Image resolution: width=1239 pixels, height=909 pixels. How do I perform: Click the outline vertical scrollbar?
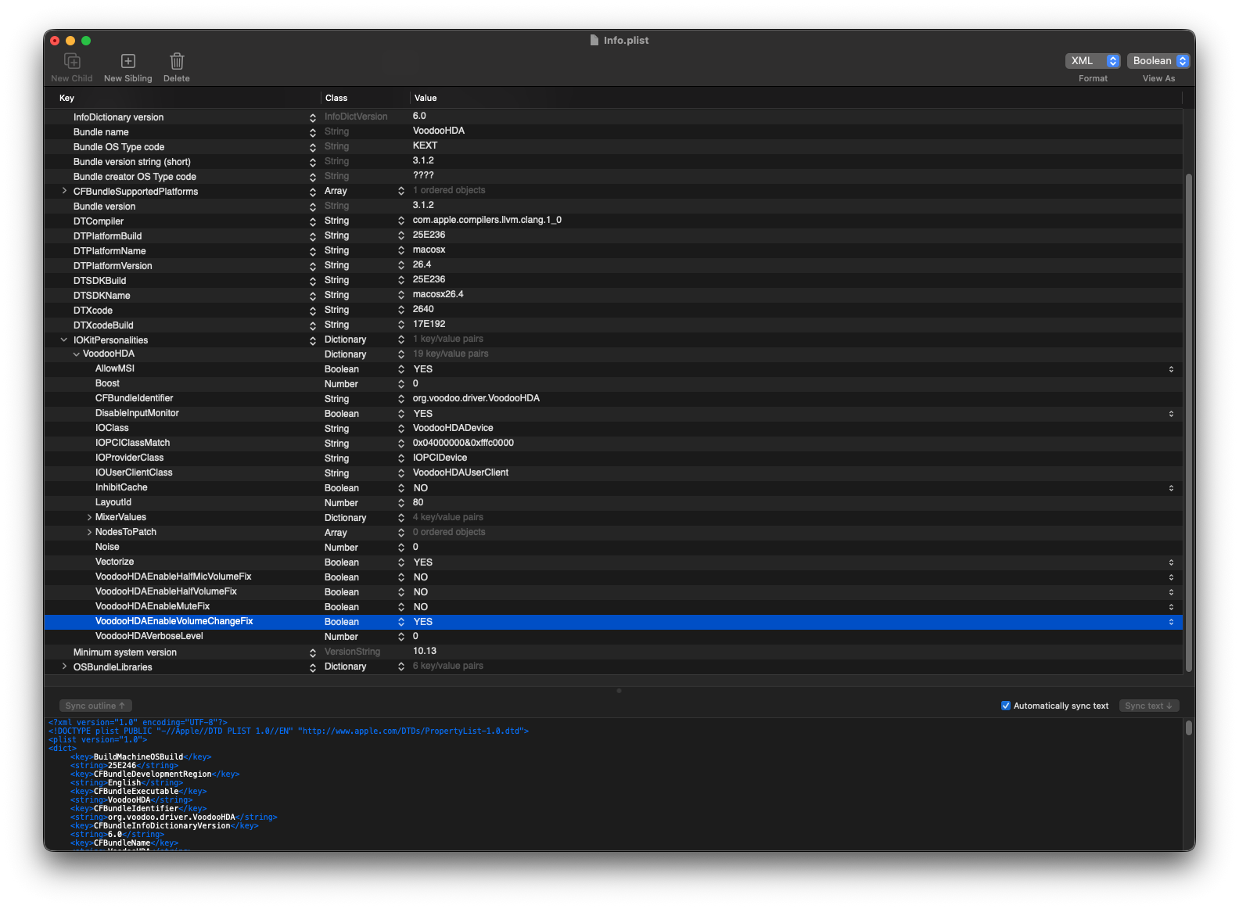[1188, 422]
